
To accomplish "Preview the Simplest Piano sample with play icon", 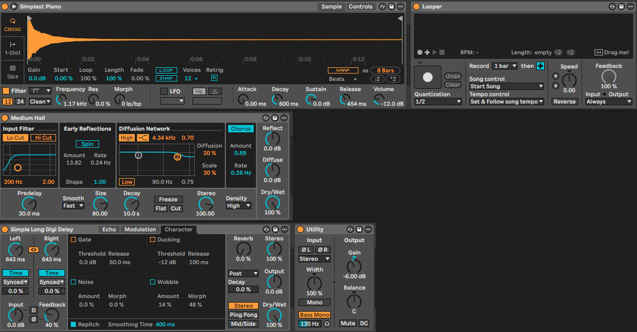I will 14,6.
